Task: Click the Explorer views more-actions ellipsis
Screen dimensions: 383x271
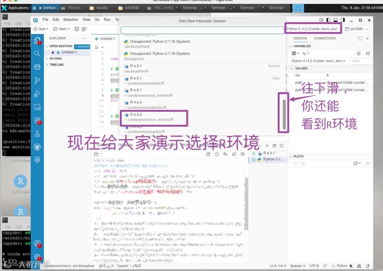Action: [x=84, y=38]
